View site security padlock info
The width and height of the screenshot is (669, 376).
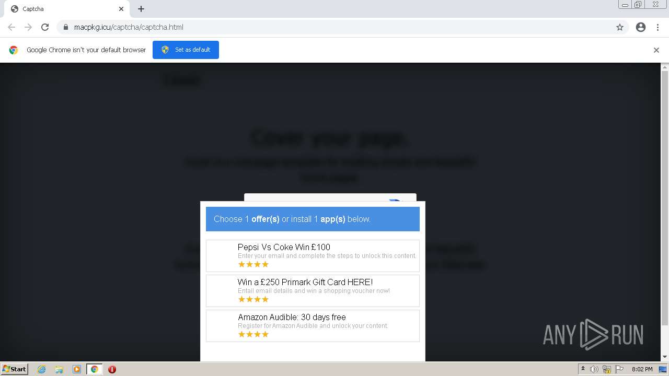point(65,27)
